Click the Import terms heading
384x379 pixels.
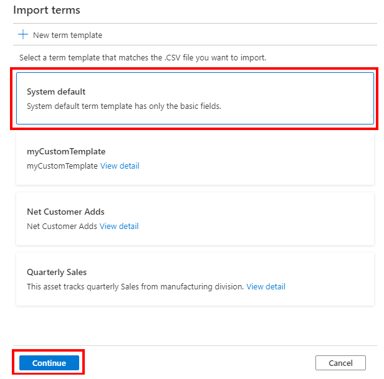pos(47,11)
